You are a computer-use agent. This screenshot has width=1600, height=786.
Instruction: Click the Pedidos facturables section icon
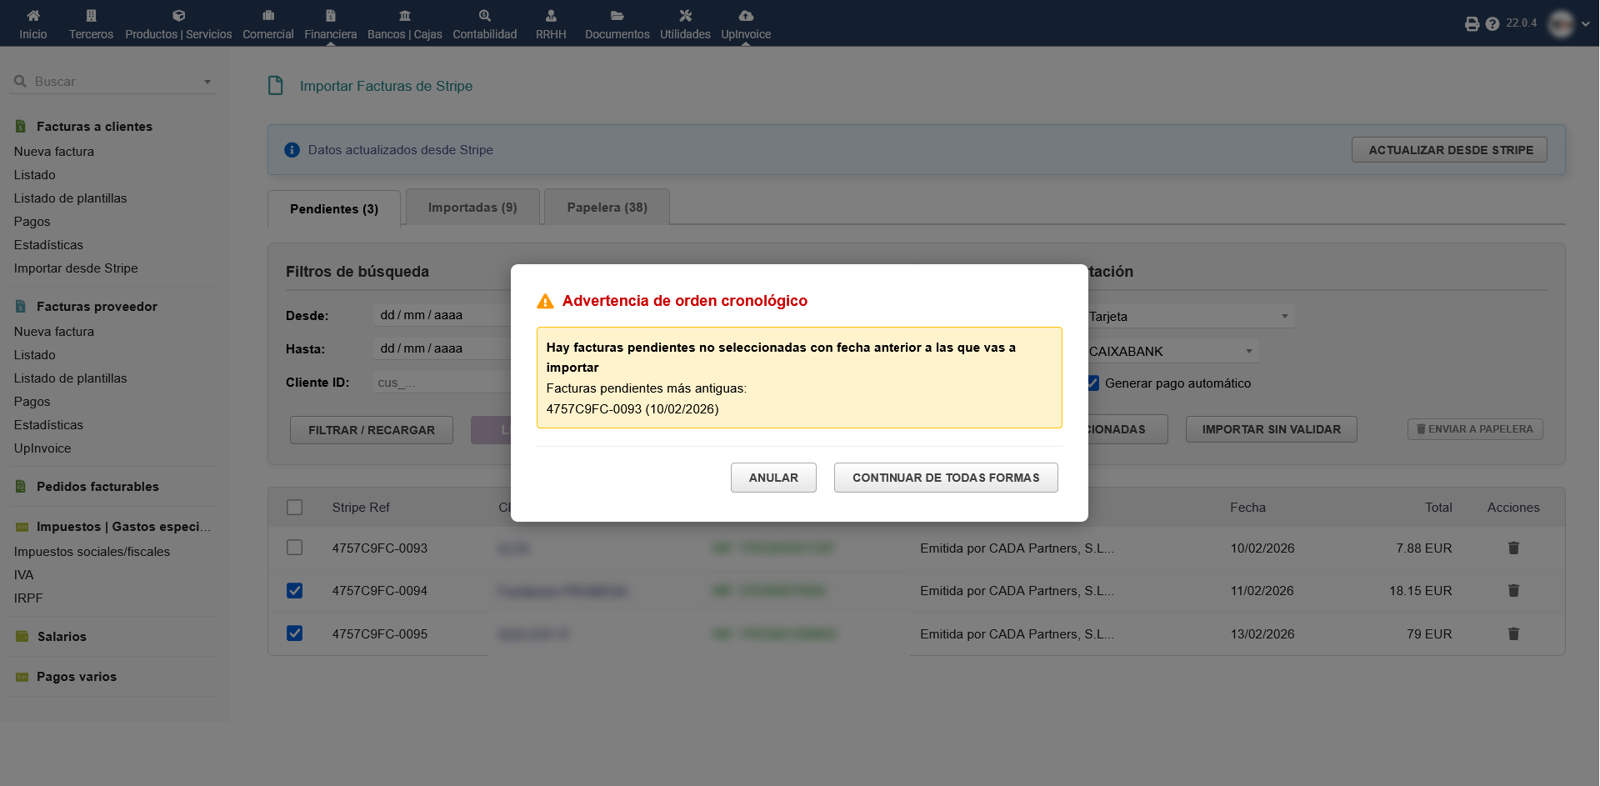pyautogui.click(x=21, y=487)
